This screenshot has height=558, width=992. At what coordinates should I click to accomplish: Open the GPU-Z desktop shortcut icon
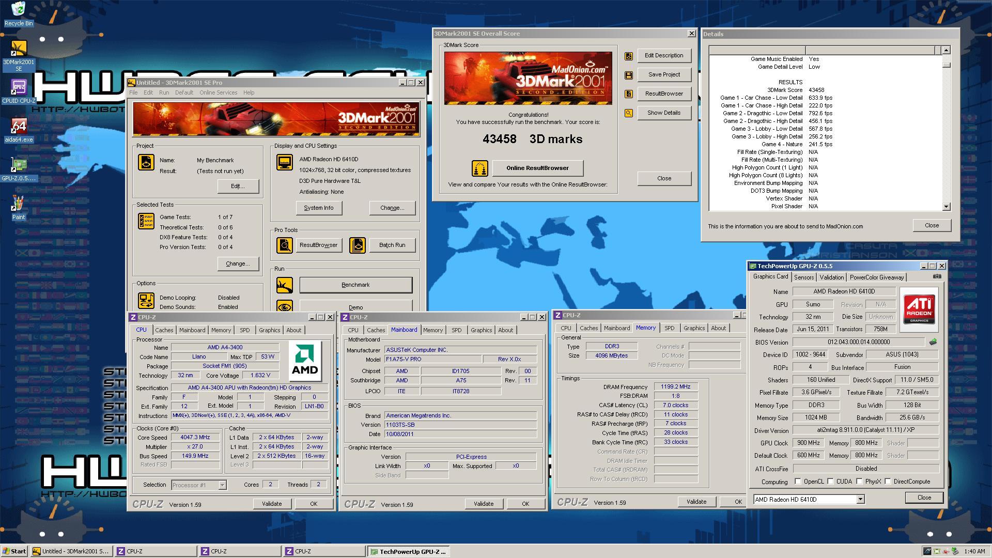[x=19, y=169]
